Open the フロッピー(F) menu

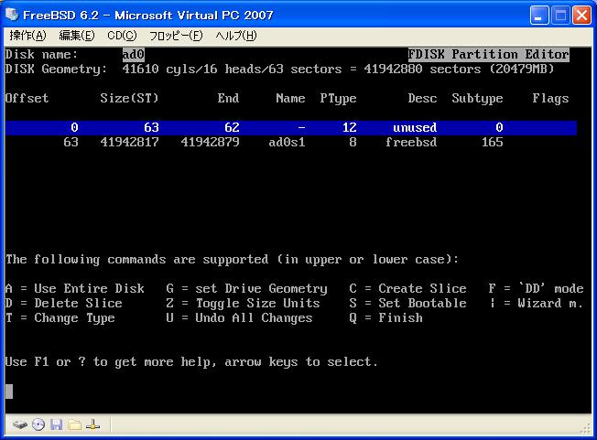click(176, 36)
